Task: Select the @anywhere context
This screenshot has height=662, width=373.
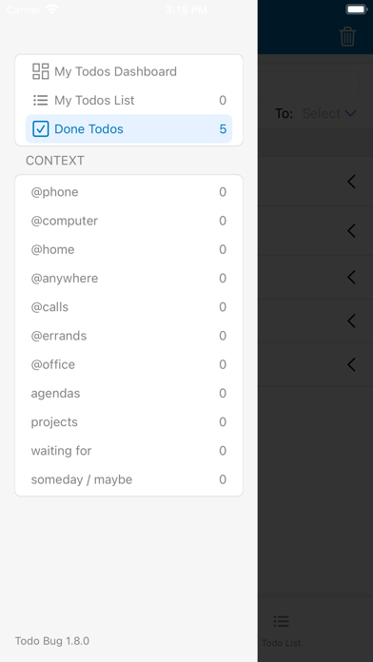Action: [x=128, y=279]
